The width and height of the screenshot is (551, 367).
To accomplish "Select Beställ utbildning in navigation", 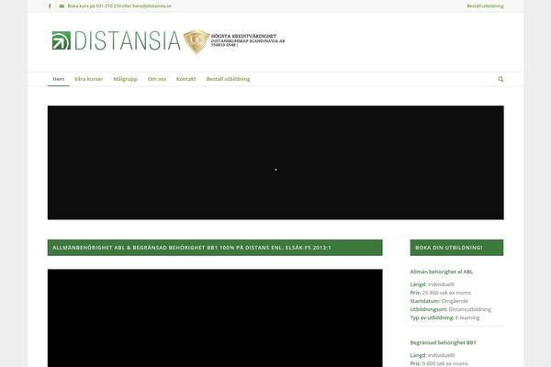I will 228,79.
